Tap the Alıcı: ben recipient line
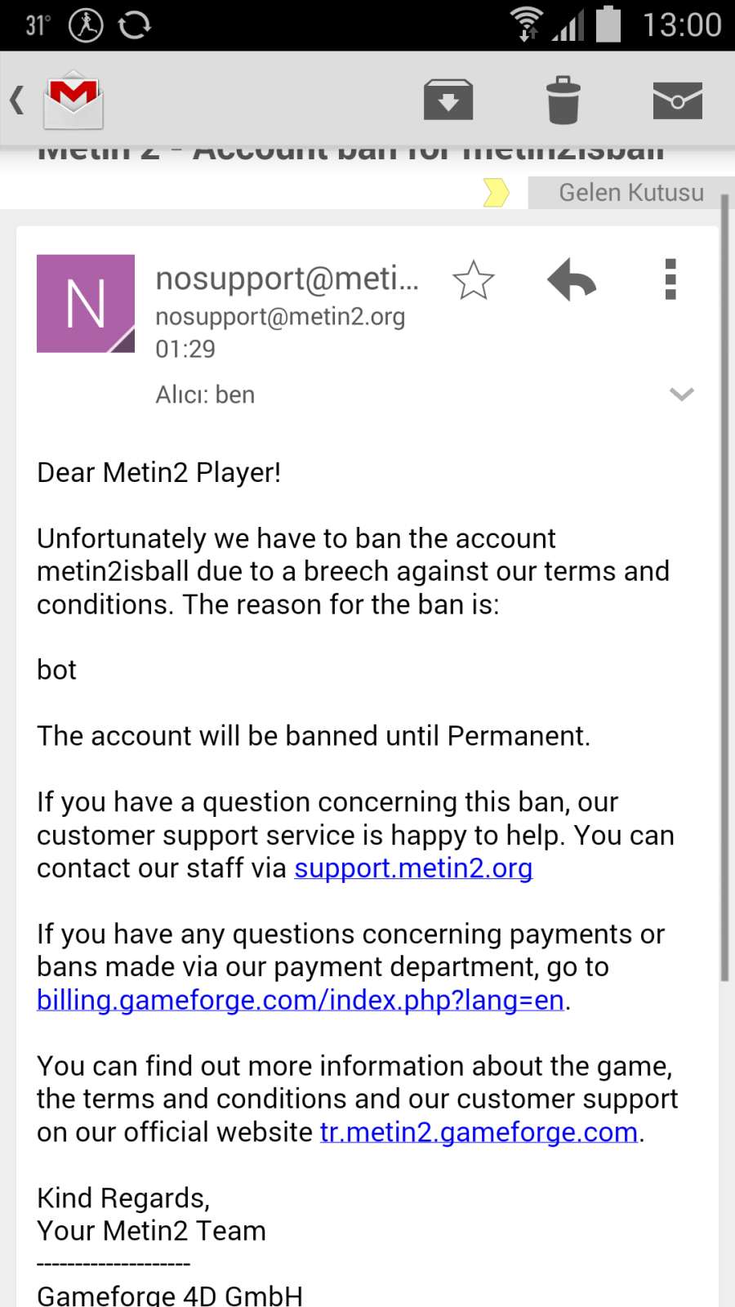Viewport: 735px width, 1307px height. [205, 395]
